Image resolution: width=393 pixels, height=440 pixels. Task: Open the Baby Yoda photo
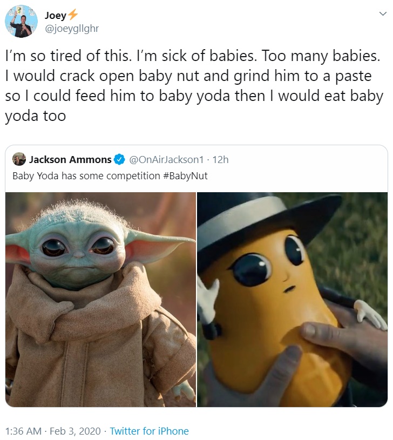tap(101, 300)
